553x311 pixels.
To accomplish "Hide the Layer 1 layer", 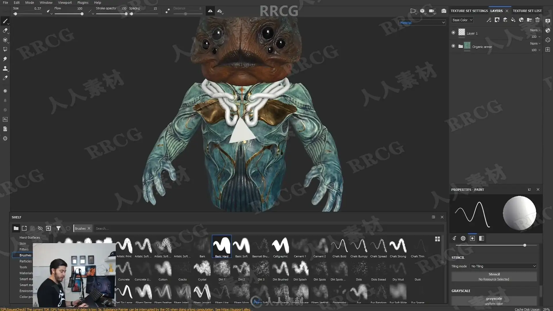I will 453,33.
